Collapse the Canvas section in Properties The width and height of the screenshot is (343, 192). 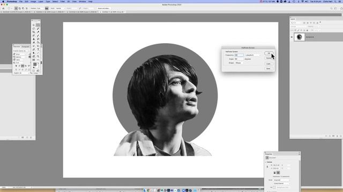point(266,162)
